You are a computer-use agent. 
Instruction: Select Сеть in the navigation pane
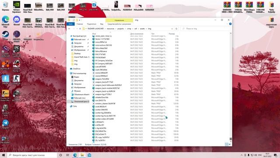pos(75,106)
